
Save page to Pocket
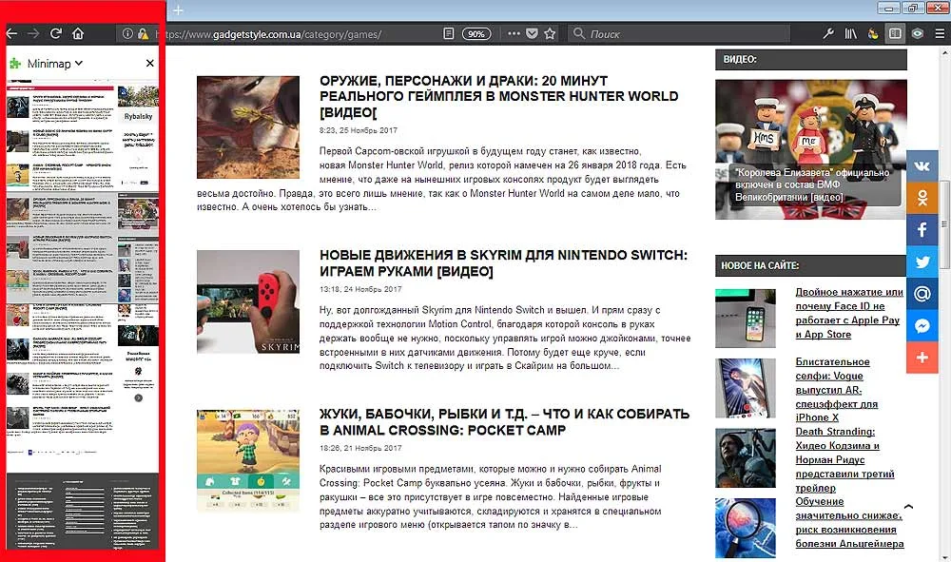[532, 34]
